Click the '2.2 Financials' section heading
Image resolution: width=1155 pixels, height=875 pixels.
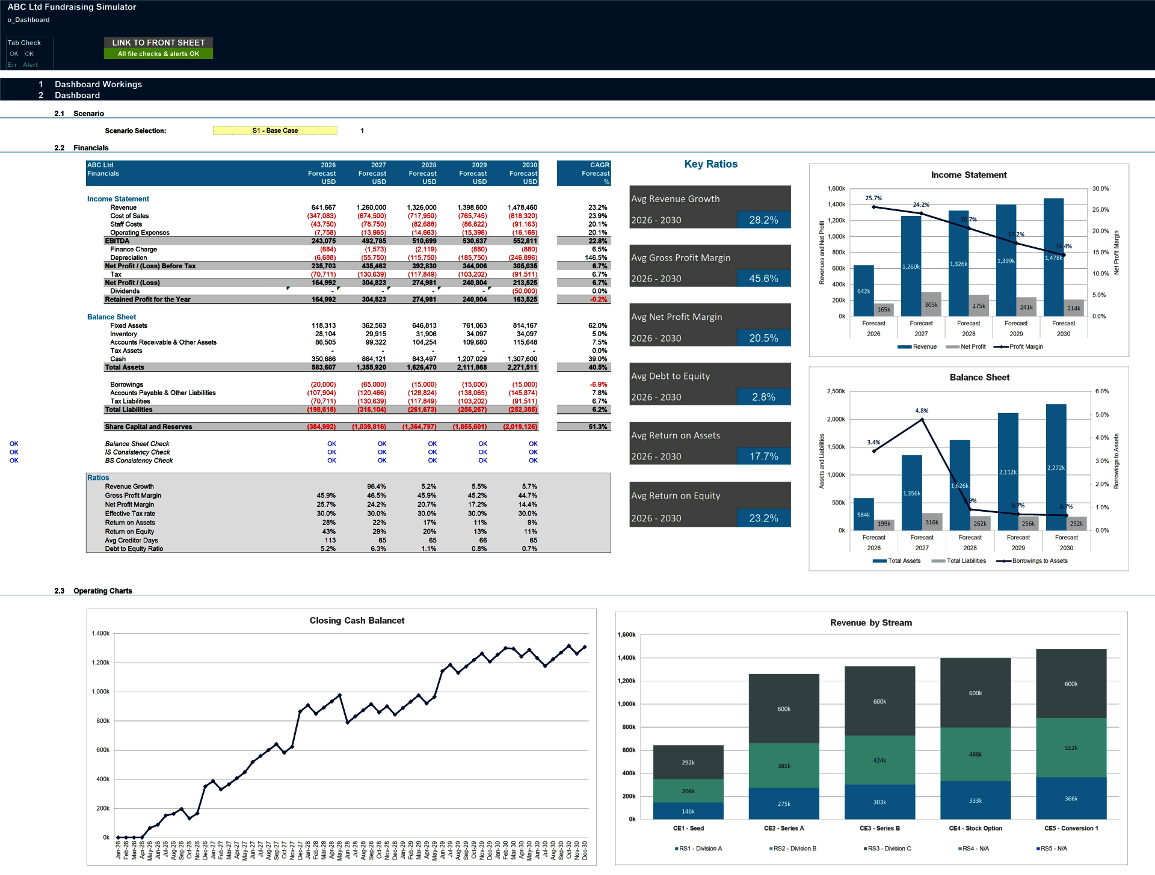coord(81,148)
